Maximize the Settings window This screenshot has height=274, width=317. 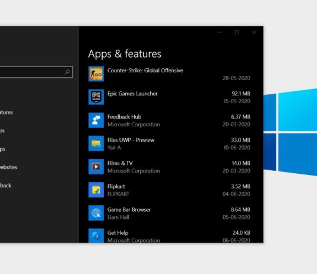click(x=237, y=32)
